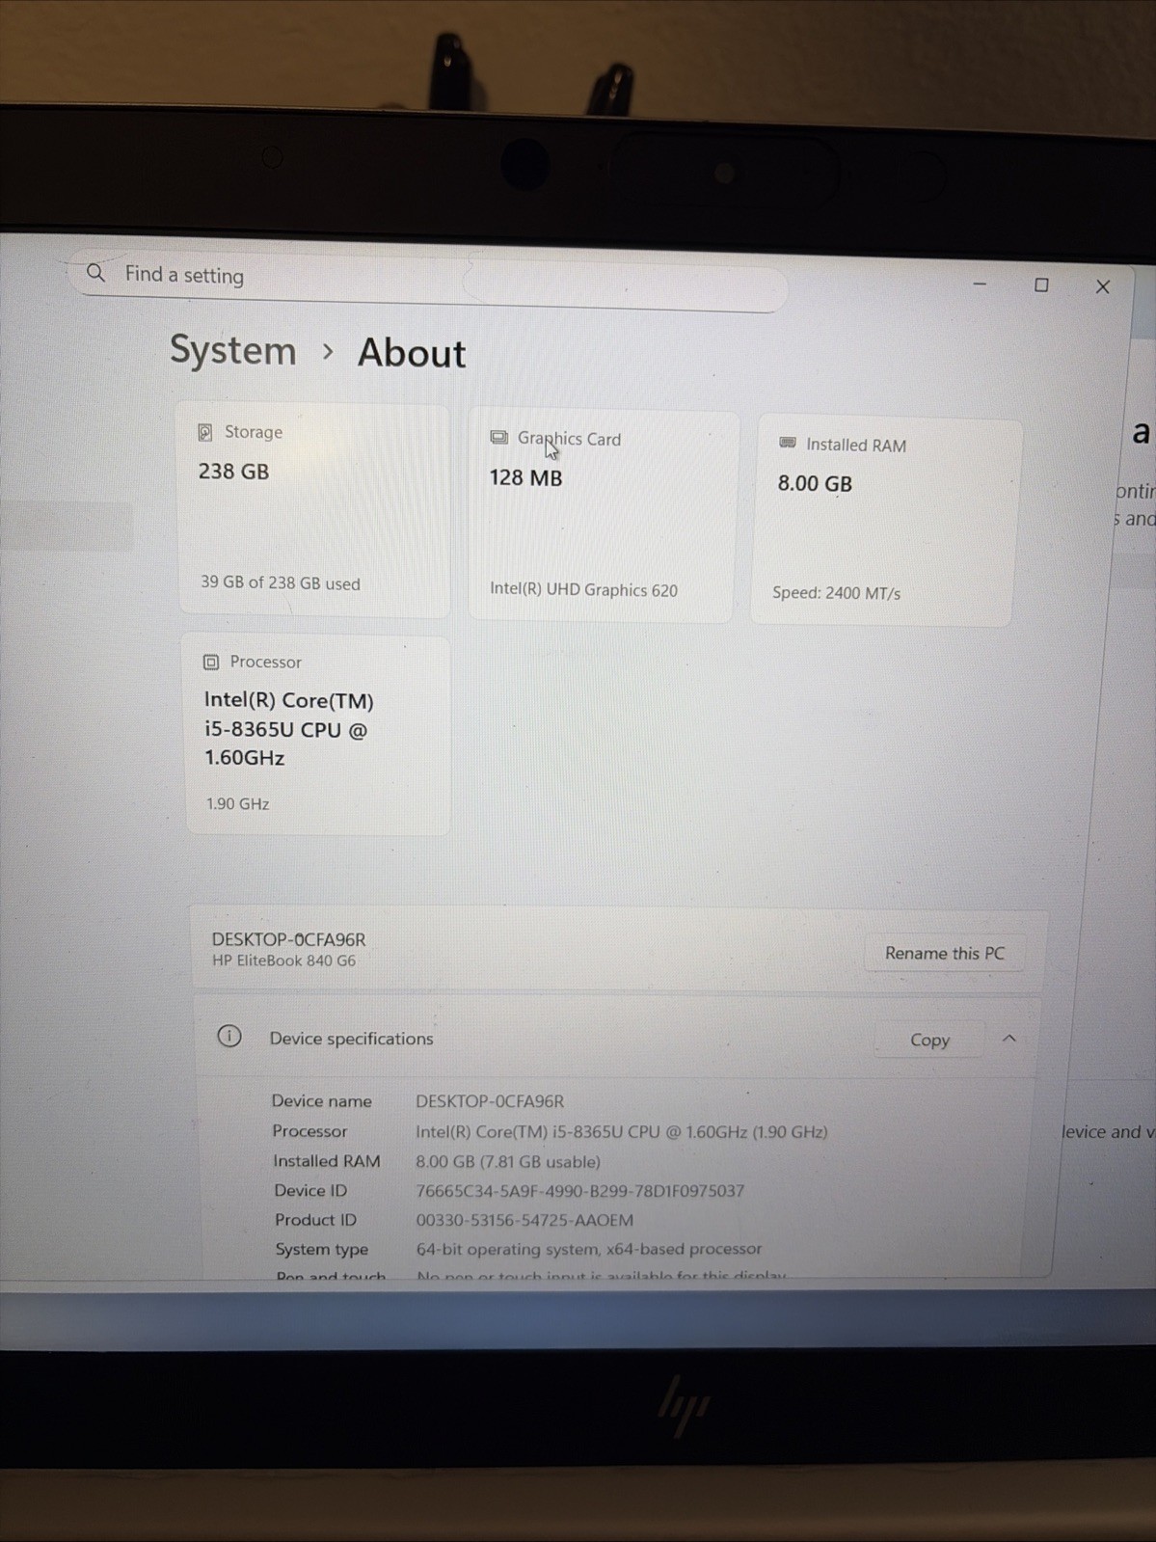Screen dimensions: 1156x1542
Task: Click '39 GB of 238 GB used' text
Action: tap(281, 583)
